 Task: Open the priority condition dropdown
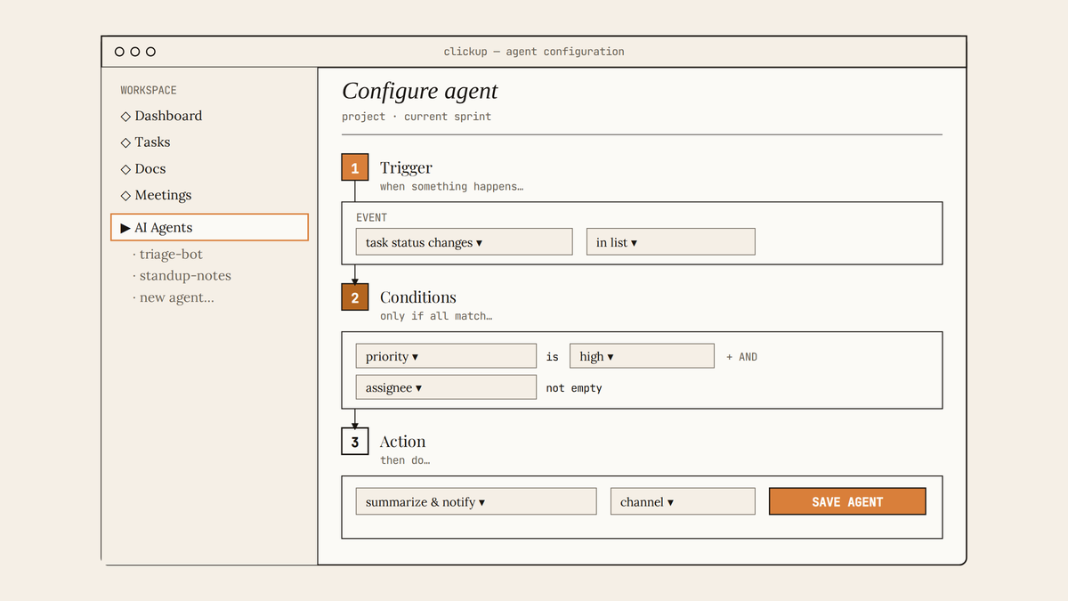click(x=446, y=356)
